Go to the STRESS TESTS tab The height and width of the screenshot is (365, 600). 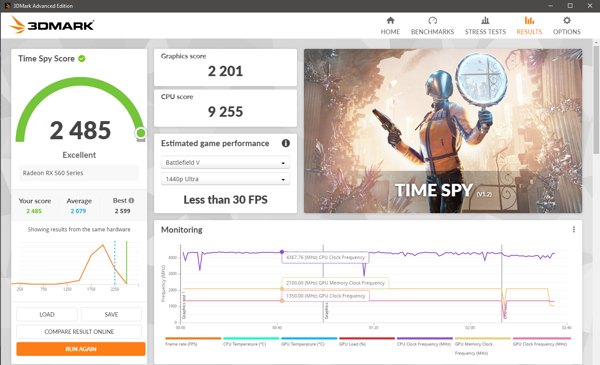coord(485,26)
